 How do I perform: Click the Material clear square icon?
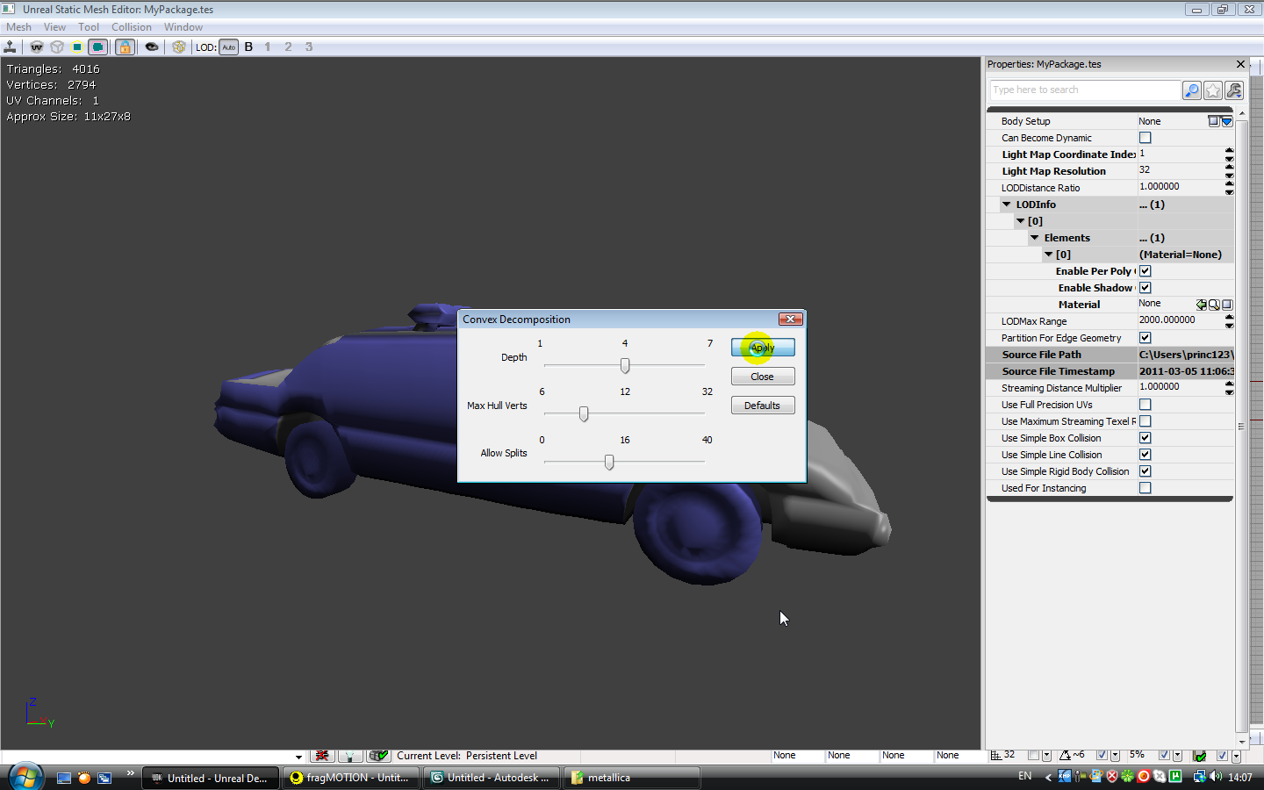pyautogui.click(x=1227, y=305)
